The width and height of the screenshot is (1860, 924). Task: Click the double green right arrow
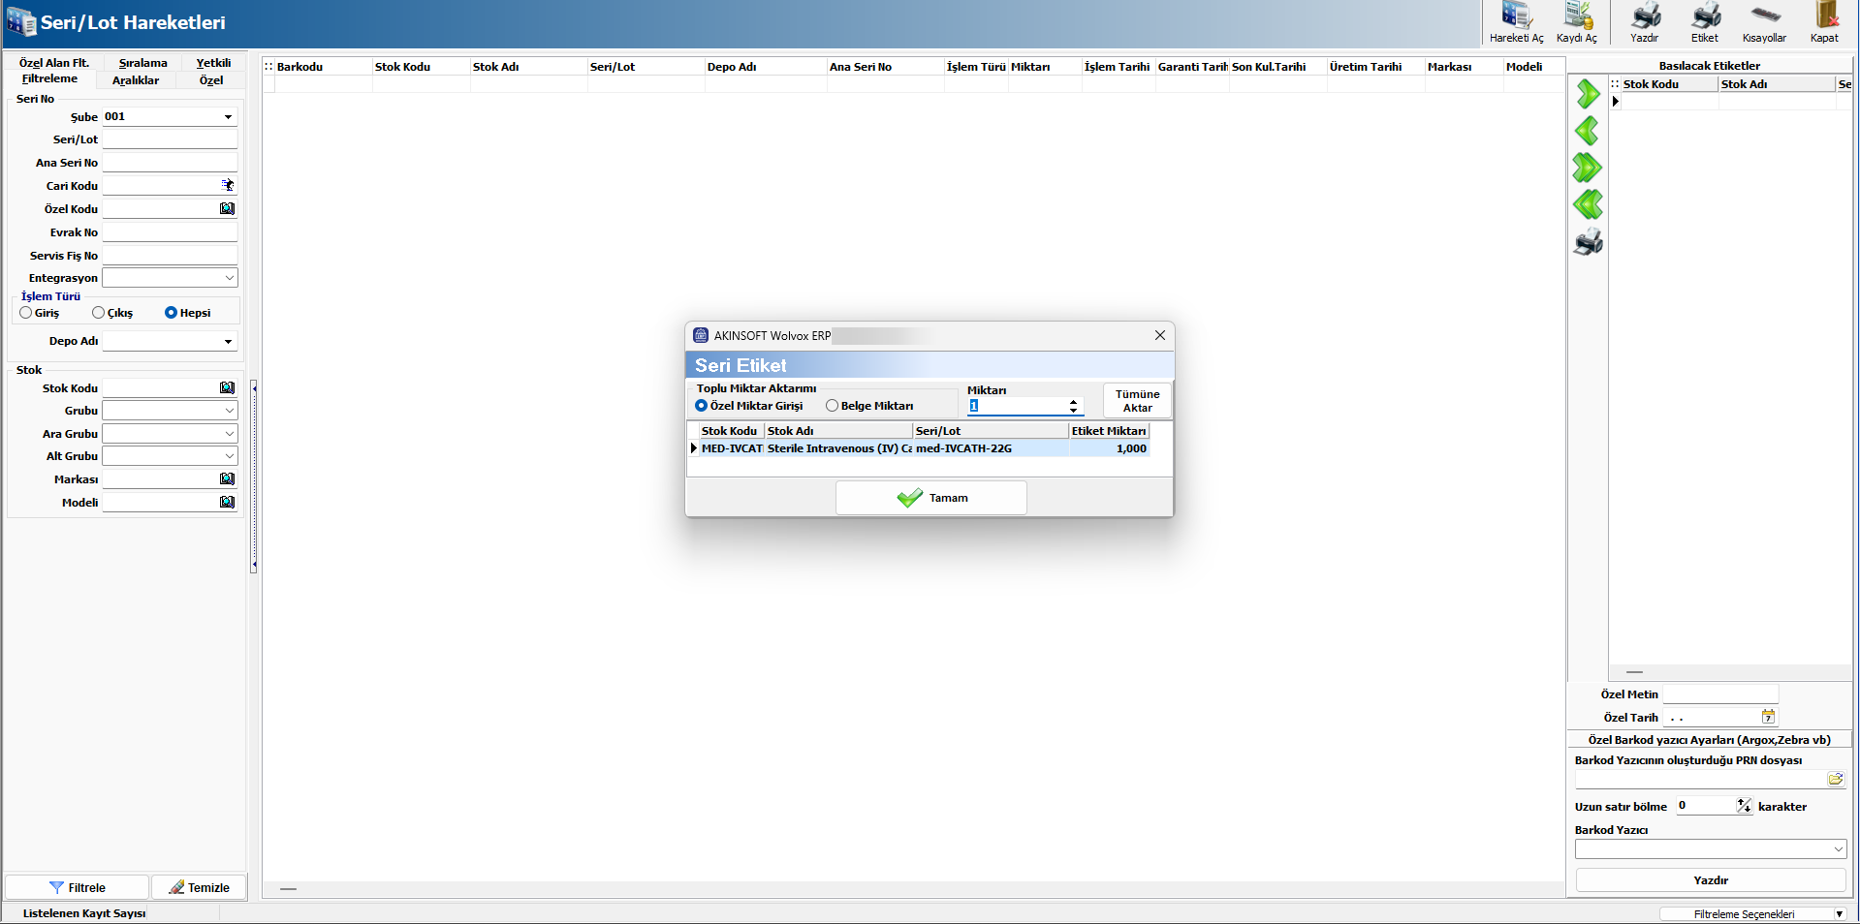coord(1588,168)
